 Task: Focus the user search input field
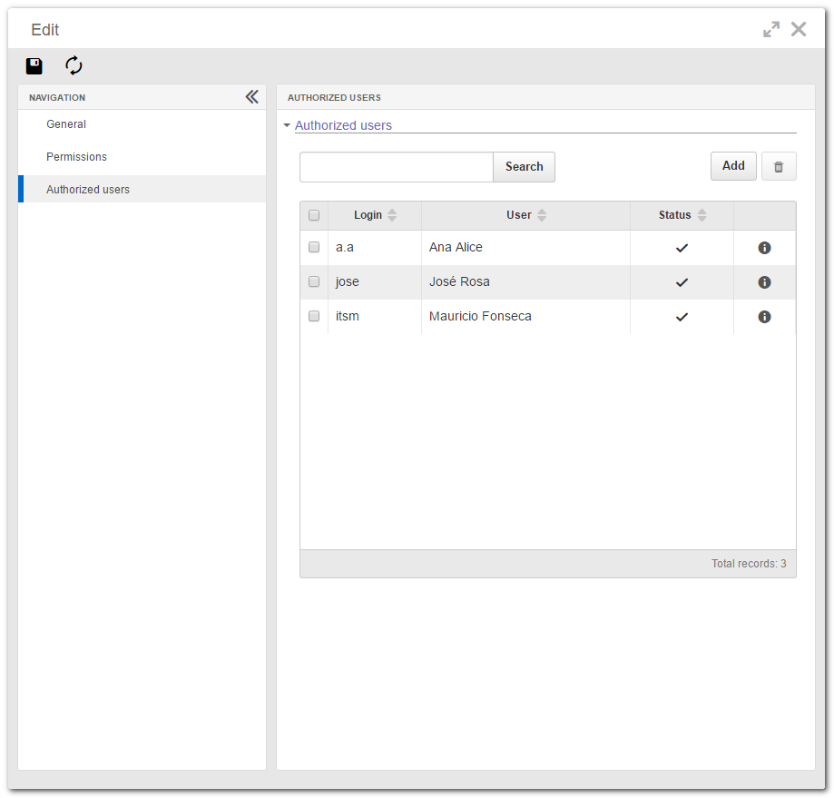397,166
